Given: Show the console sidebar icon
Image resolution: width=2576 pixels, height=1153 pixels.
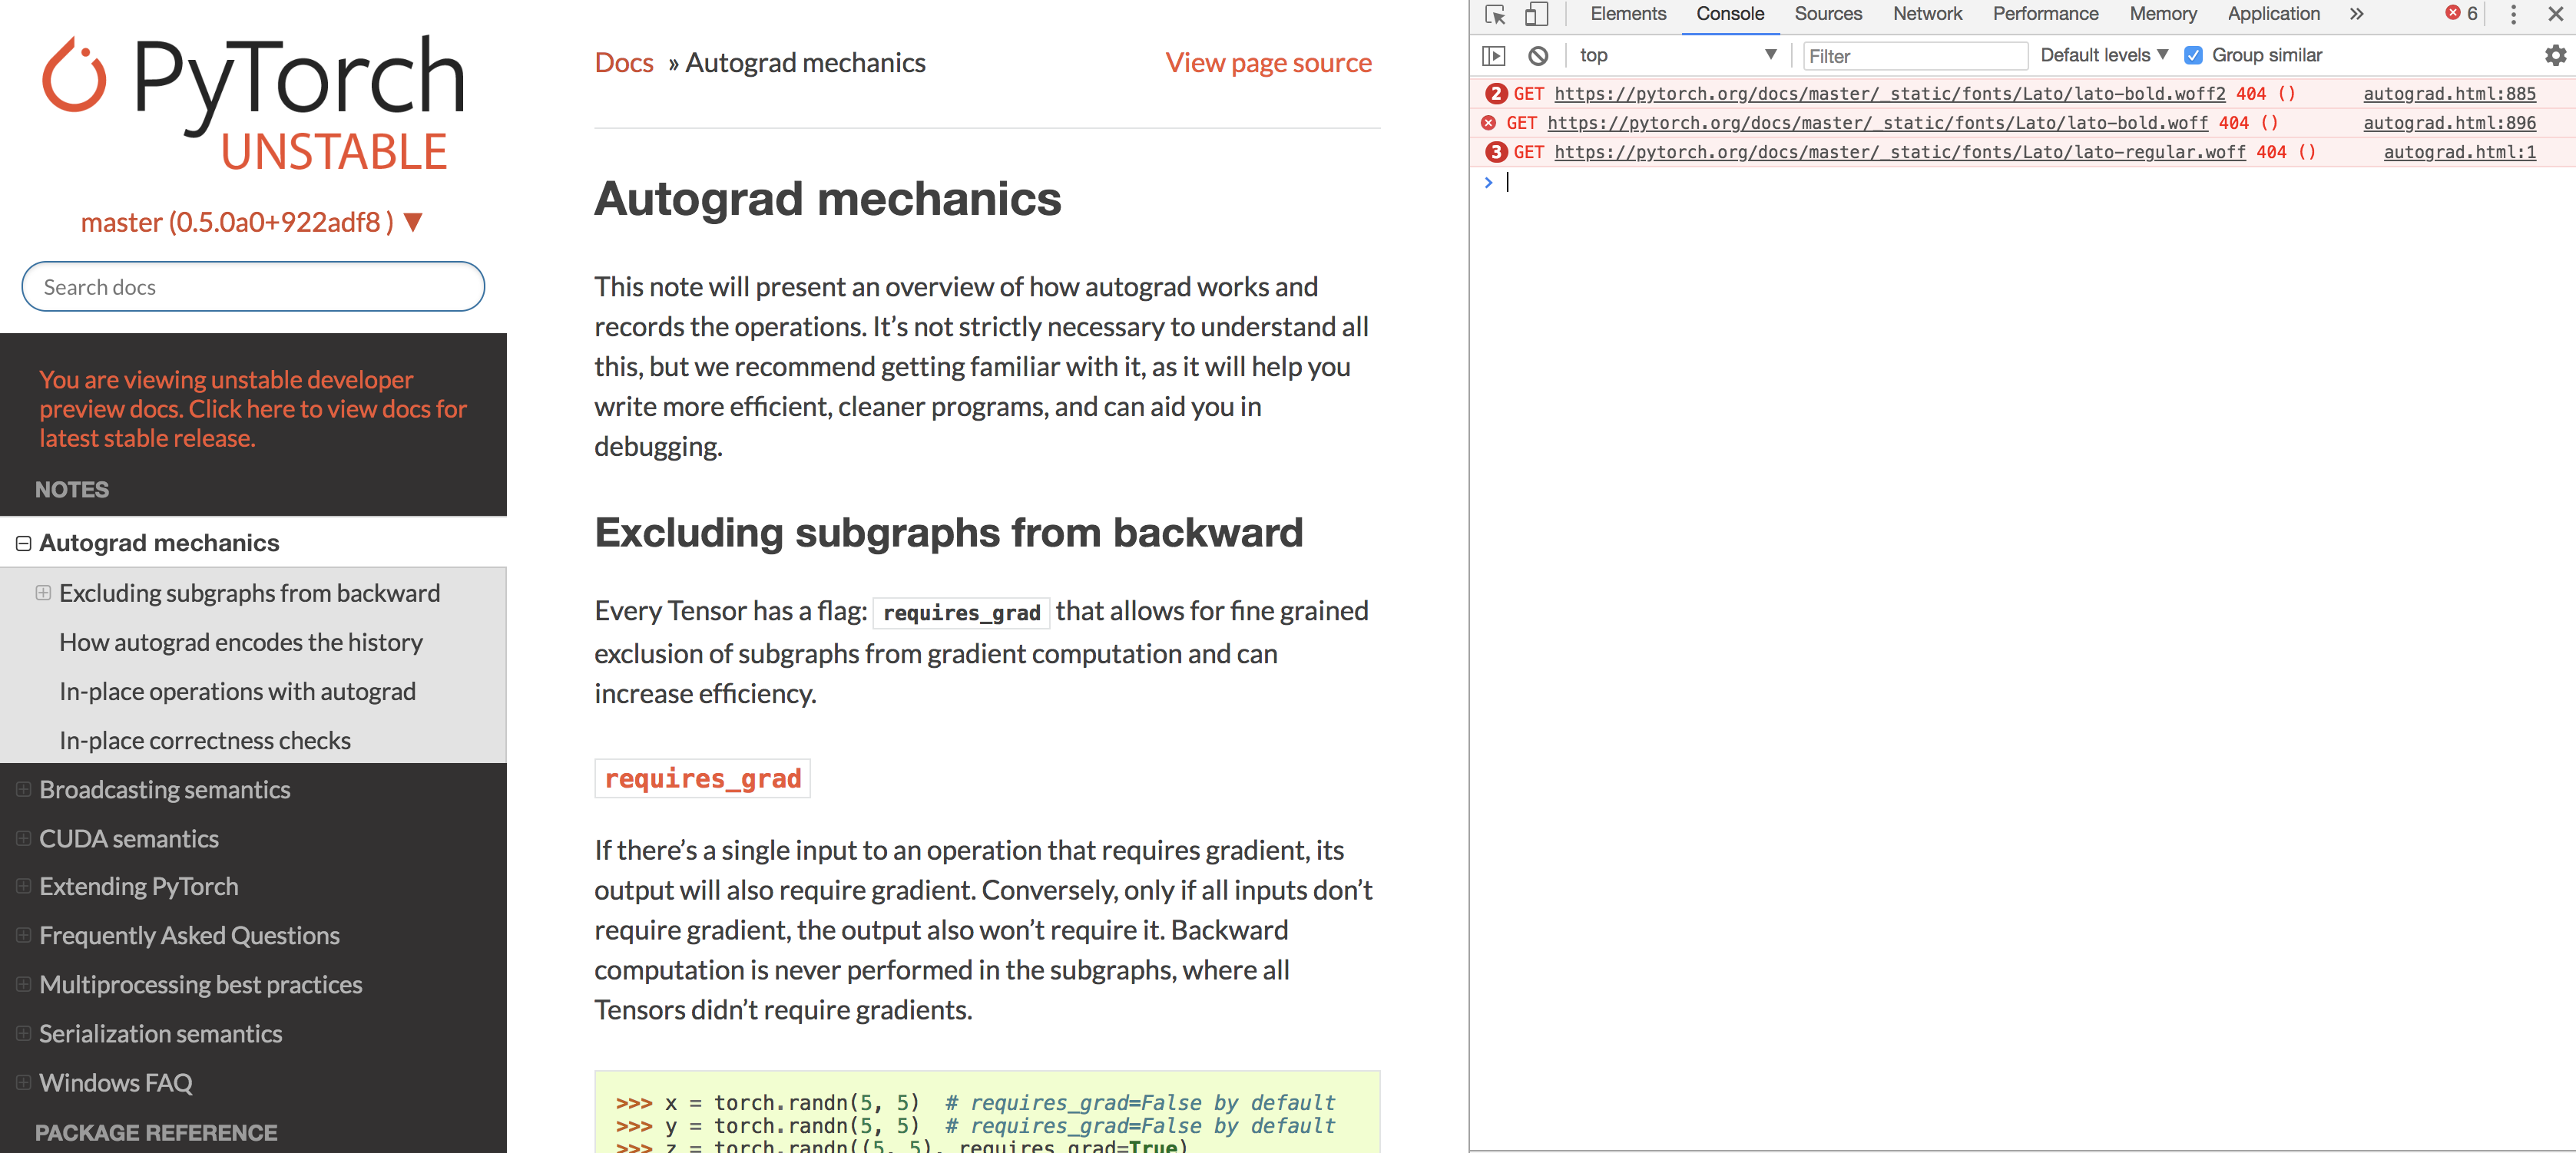Looking at the screenshot, I should click(x=1493, y=56).
